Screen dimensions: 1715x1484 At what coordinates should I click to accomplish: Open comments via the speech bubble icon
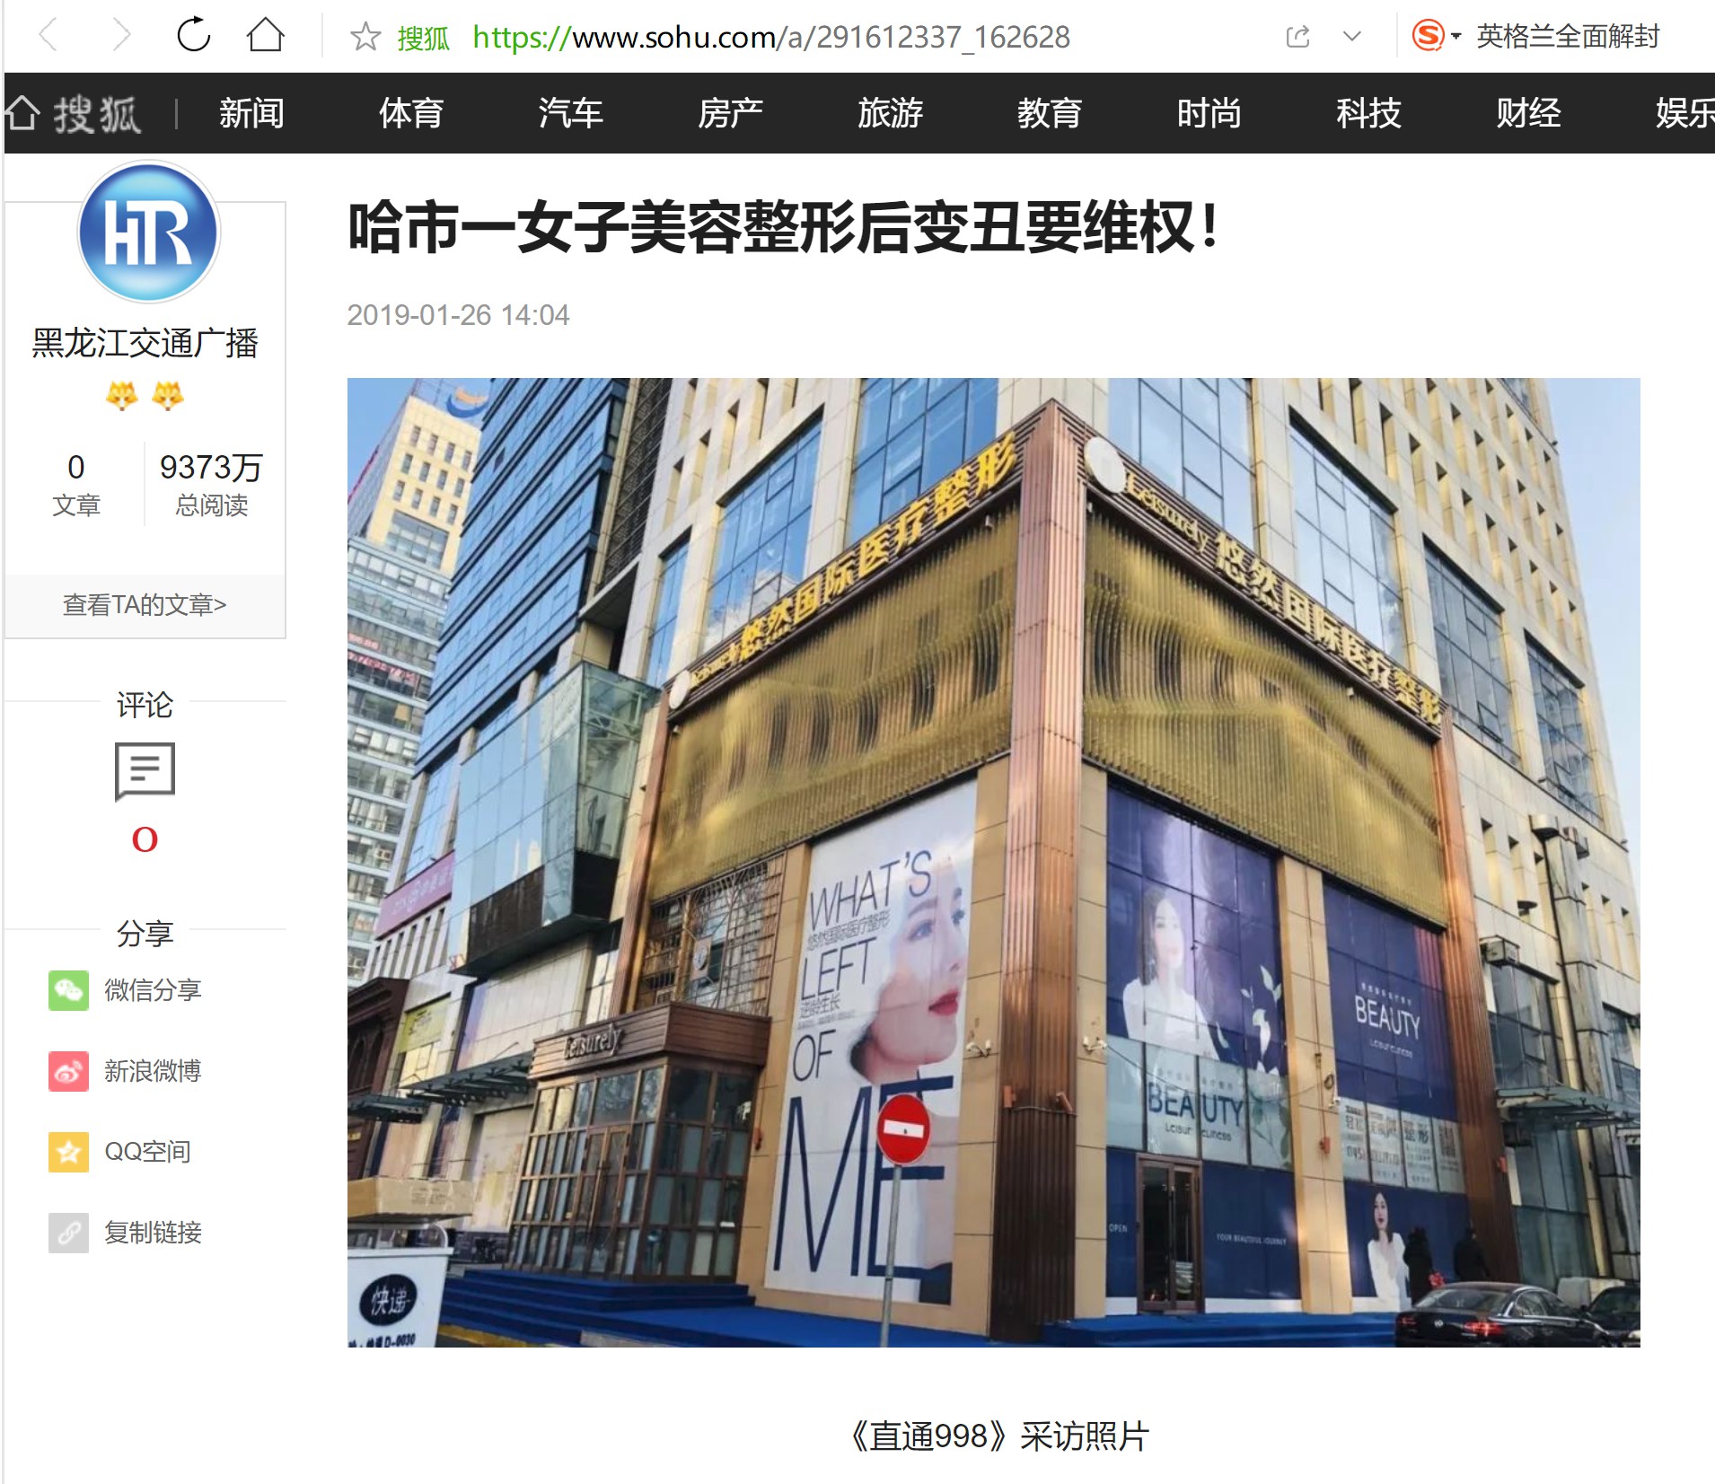[145, 771]
